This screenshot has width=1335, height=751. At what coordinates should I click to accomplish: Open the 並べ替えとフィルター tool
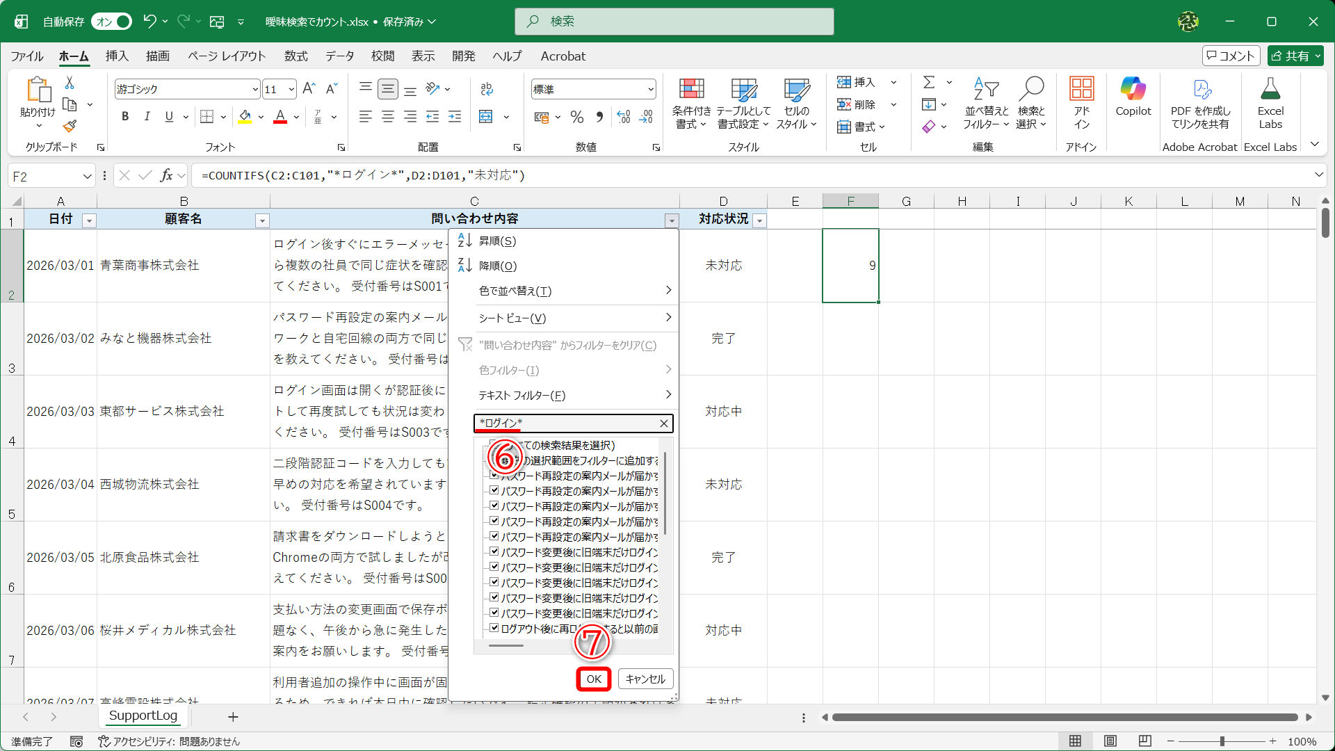pos(985,102)
